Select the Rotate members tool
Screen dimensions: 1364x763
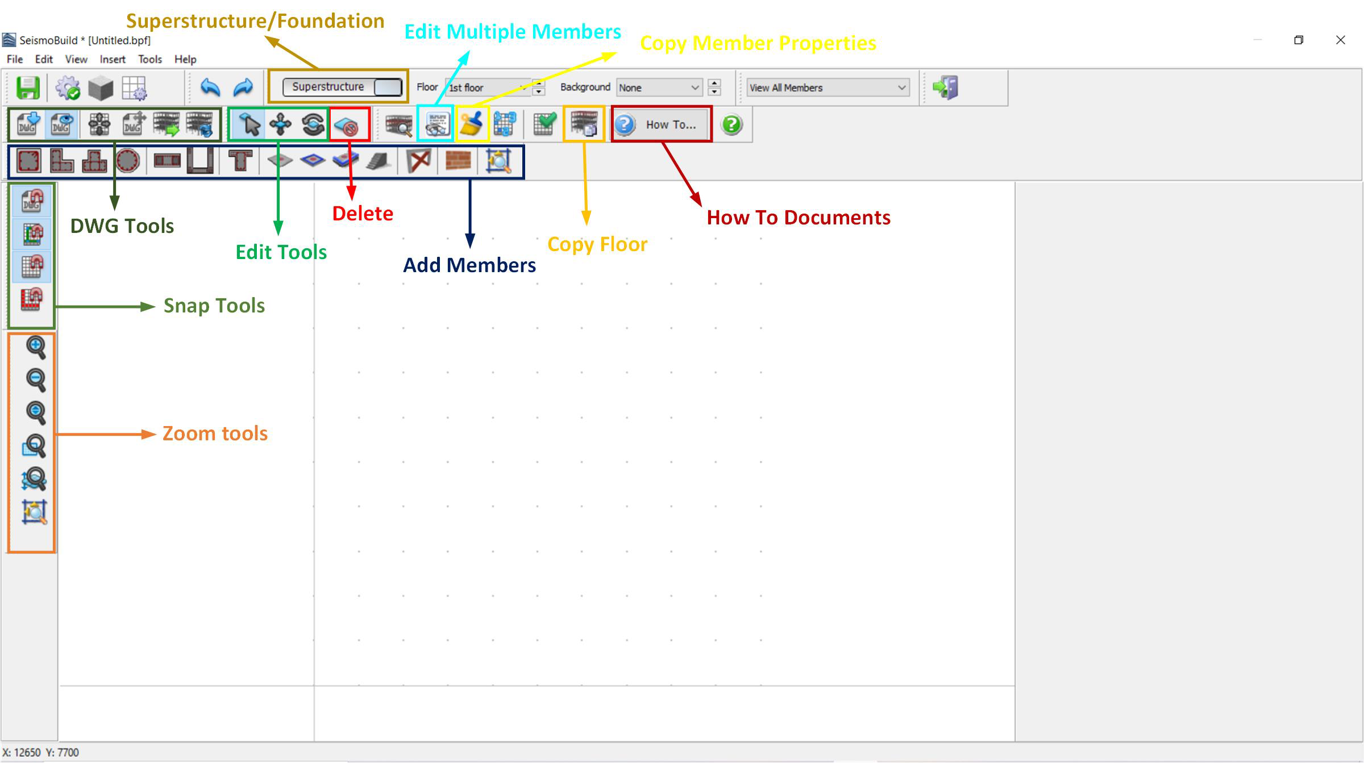(x=313, y=124)
